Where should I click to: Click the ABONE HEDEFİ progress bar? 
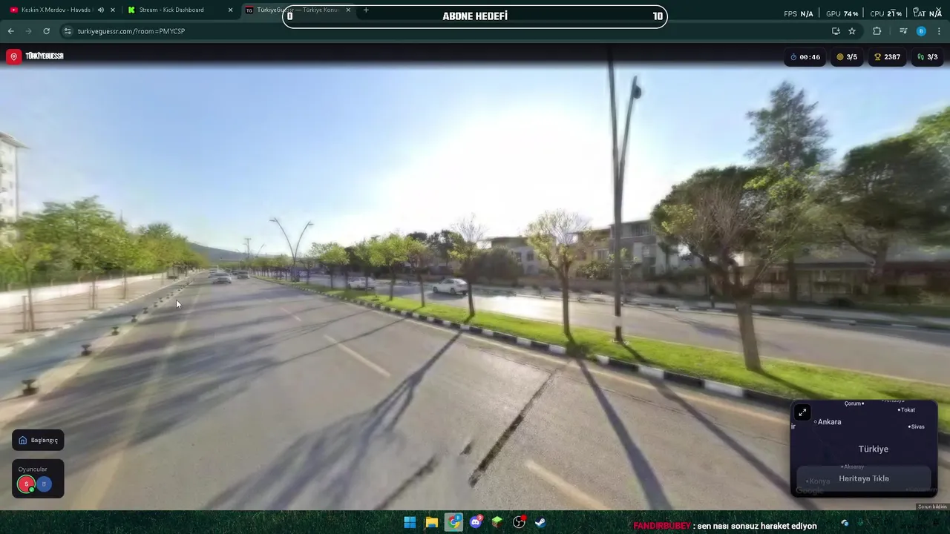[x=475, y=16]
